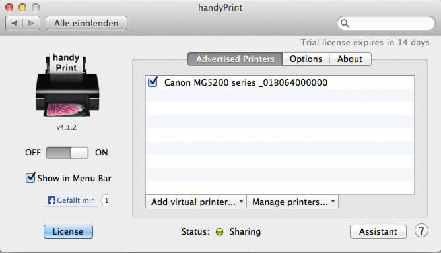Click the back navigation arrow
Image resolution: width=441 pixels, height=253 pixels.
point(15,23)
